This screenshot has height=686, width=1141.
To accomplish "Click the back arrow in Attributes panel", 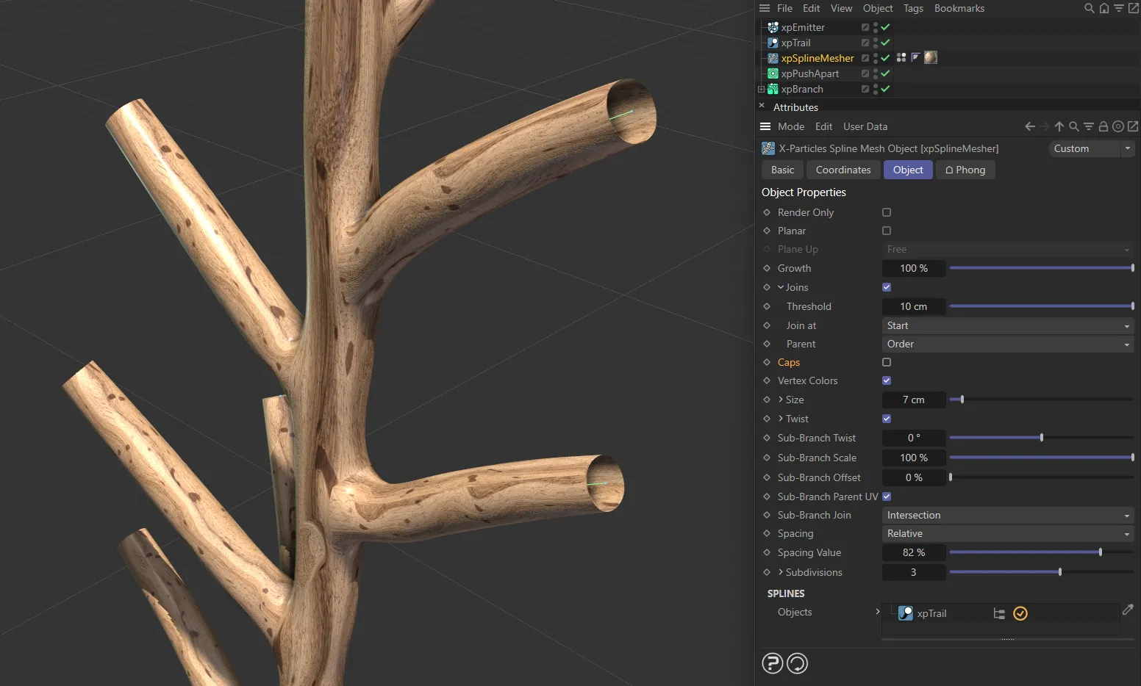I will 1030,126.
